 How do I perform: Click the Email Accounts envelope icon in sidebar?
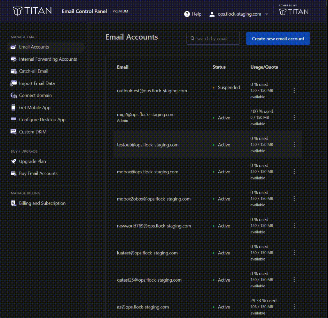(x=13, y=47)
